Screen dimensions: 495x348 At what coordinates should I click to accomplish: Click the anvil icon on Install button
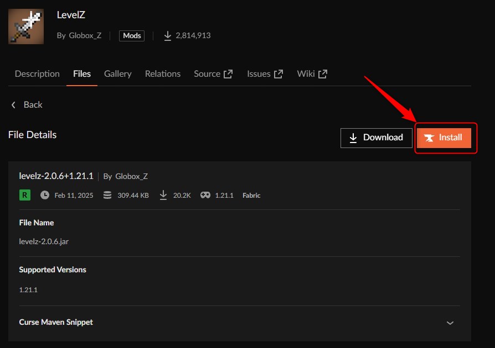tap(429, 138)
